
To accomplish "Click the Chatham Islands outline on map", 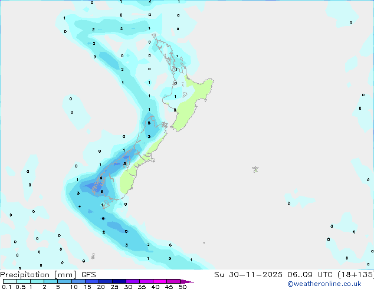I will [255, 169].
